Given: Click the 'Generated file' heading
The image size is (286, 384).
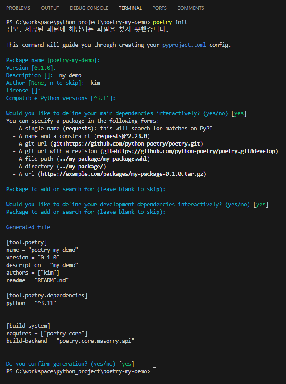Looking at the screenshot, I should click(x=28, y=227).
